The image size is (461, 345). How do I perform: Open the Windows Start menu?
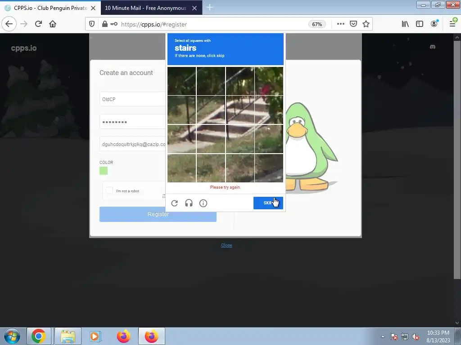click(12, 336)
